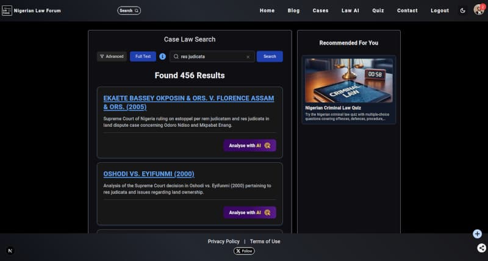The image size is (488, 261).
Task: Click the blue Search button
Action: tap(270, 57)
